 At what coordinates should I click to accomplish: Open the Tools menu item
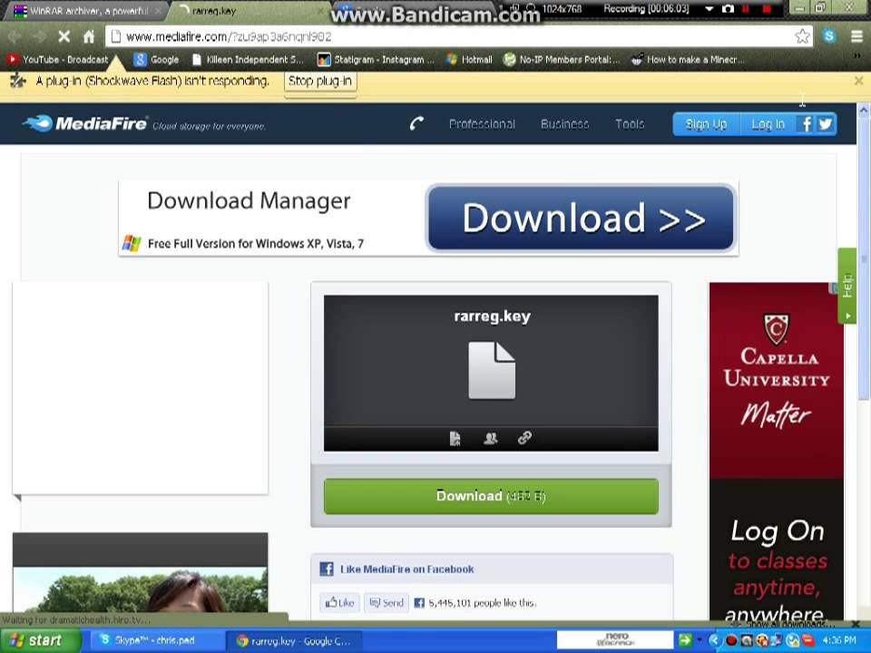tap(630, 124)
